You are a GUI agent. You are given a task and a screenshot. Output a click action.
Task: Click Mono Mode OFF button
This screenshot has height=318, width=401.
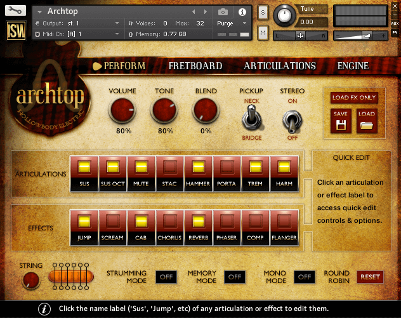[305, 277]
